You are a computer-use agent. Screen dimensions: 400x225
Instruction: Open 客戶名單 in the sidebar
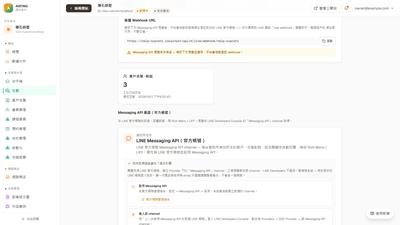tap(30, 100)
